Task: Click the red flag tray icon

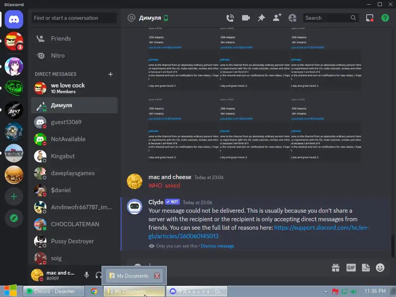Action: (335, 292)
